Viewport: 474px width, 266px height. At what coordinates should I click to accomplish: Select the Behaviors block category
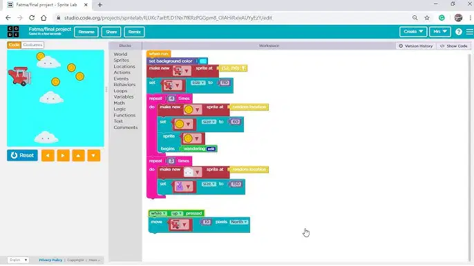coord(124,85)
